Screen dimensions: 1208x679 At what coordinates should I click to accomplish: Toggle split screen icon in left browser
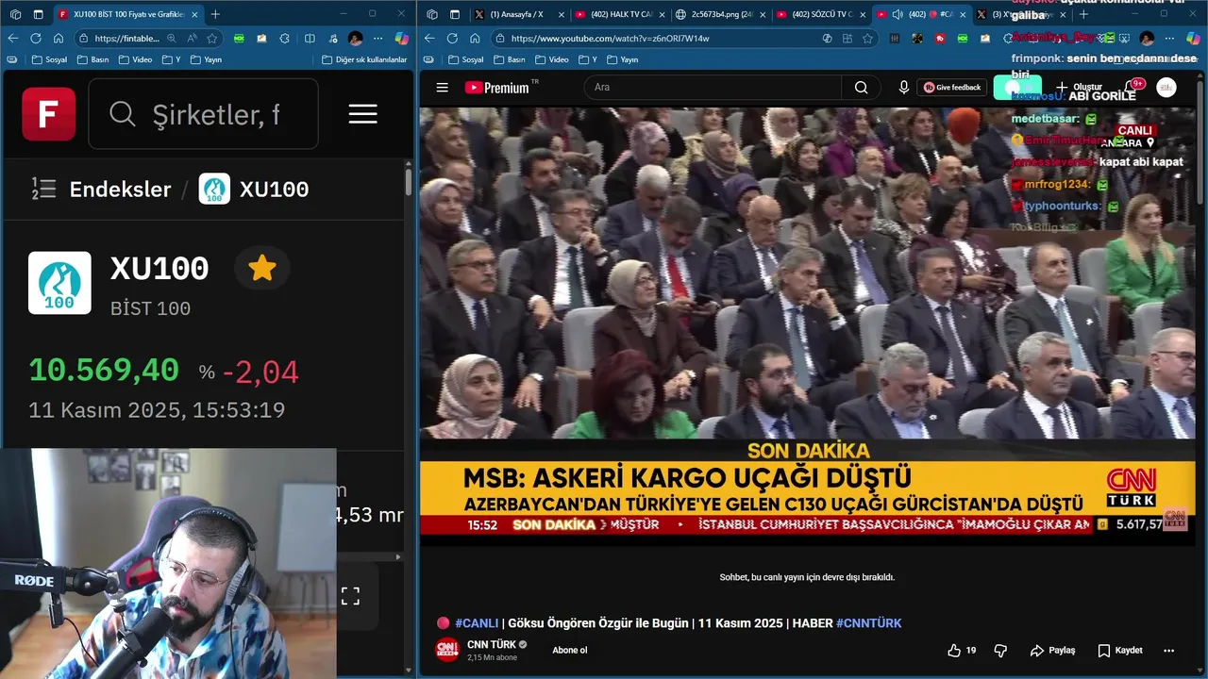click(x=310, y=39)
